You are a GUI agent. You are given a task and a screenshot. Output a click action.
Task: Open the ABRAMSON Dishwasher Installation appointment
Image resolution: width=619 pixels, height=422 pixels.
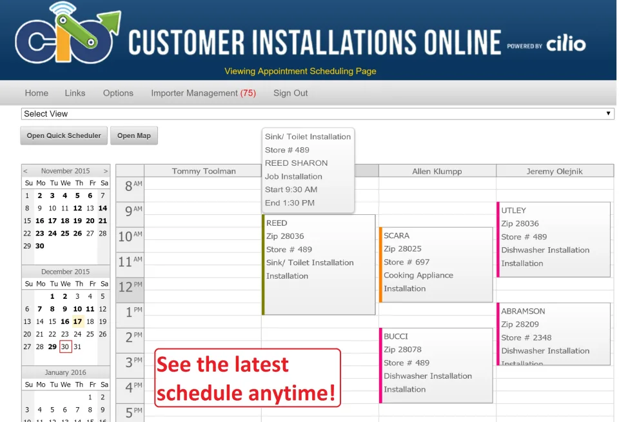click(x=553, y=334)
